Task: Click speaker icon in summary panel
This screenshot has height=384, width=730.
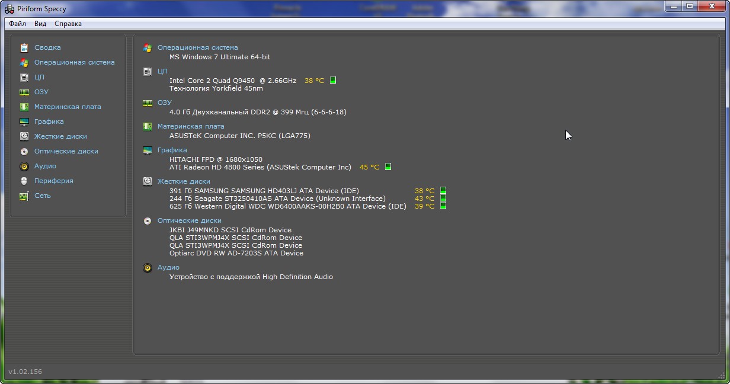Action: [x=148, y=268]
